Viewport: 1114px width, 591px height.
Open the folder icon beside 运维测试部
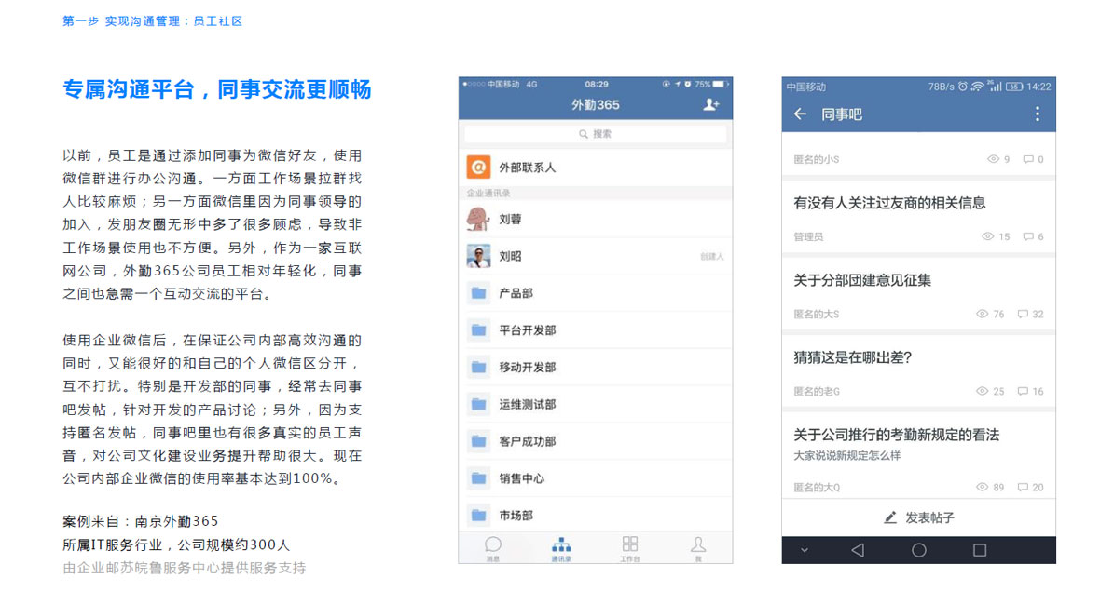pyautogui.click(x=479, y=404)
